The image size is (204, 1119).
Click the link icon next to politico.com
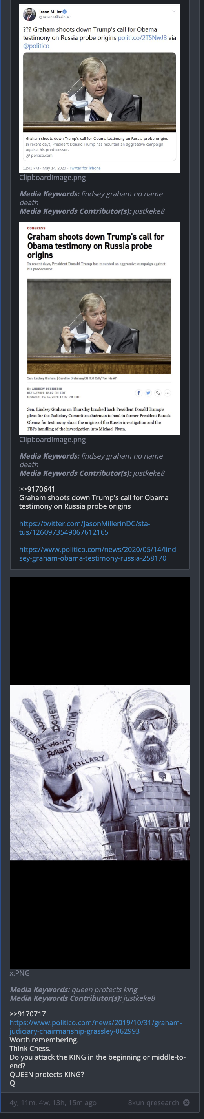28,156
